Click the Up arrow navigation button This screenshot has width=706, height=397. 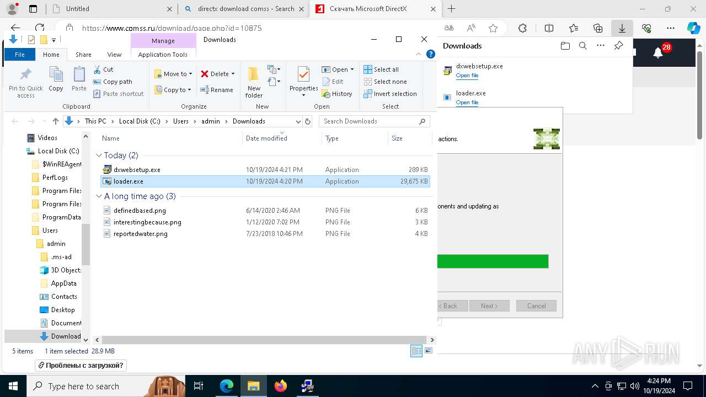[55, 121]
